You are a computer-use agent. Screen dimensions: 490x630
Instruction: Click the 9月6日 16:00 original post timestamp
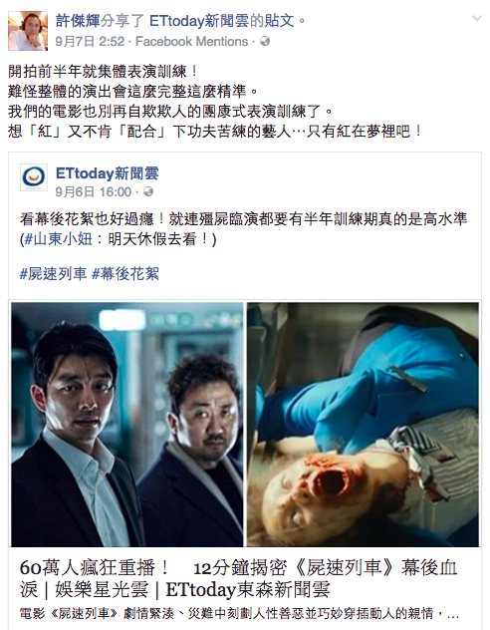(93, 192)
